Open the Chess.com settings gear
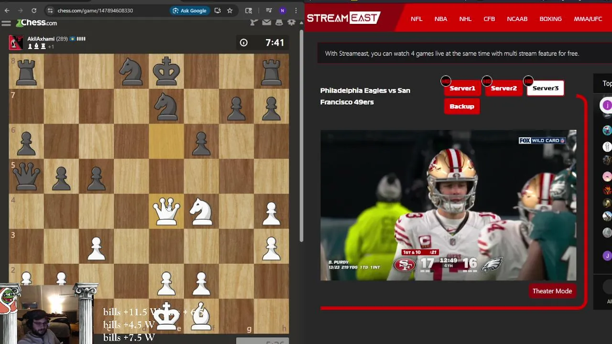612x344 pixels. (291, 22)
